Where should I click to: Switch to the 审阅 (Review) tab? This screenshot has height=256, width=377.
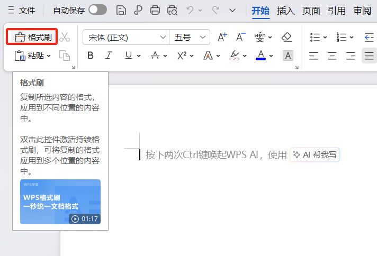(x=362, y=11)
